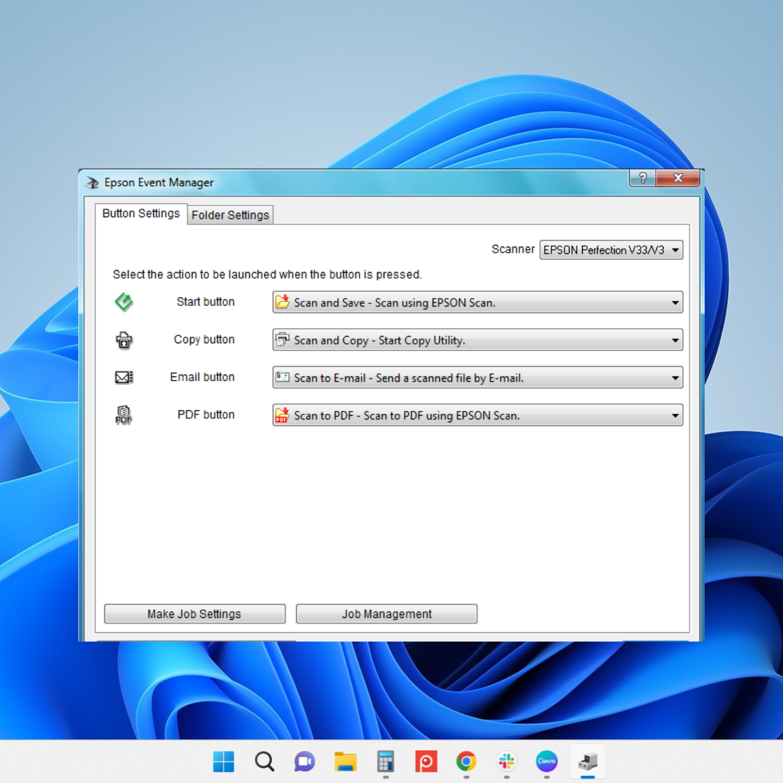The height and width of the screenshot is (783, 783).
Task: Open the red P app on taskbar
Action: [x=426, y=761]
